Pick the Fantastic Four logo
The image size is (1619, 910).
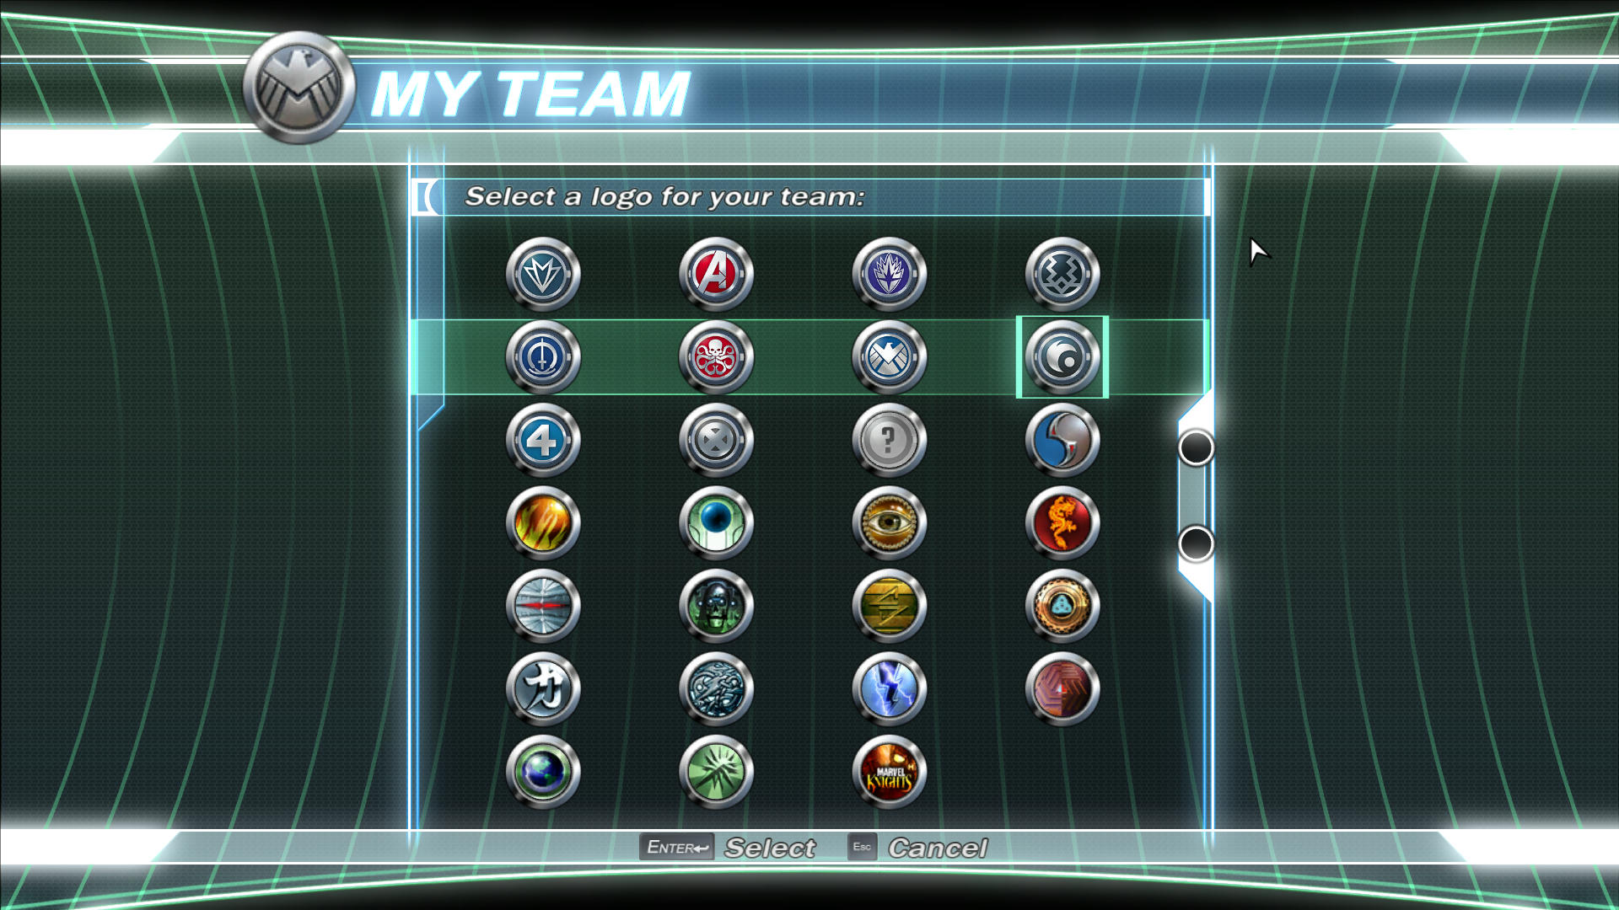coord(543,440)
